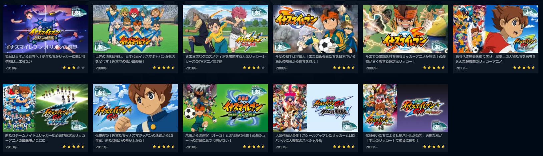Click star rating on the 2013 ギャラクシー card
Viewport: 543px width, 156px height.
(x=74, y=147)
